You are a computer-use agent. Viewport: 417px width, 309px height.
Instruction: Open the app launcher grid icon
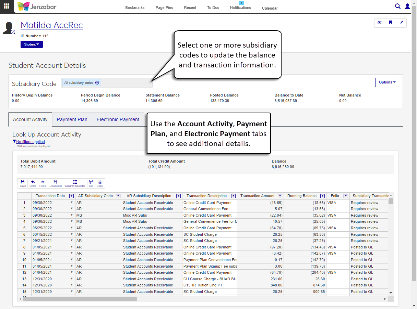click(x=7, y=6)
